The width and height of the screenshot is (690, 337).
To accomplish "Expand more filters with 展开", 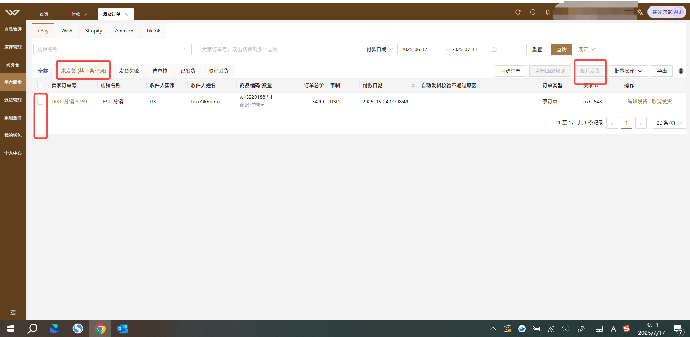I will [x=587, y=49].
